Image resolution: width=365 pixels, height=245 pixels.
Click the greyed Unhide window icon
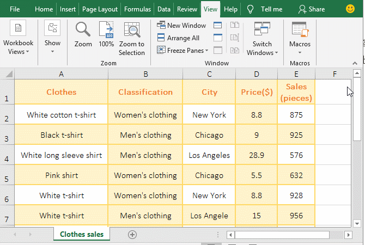pos(218,50)
